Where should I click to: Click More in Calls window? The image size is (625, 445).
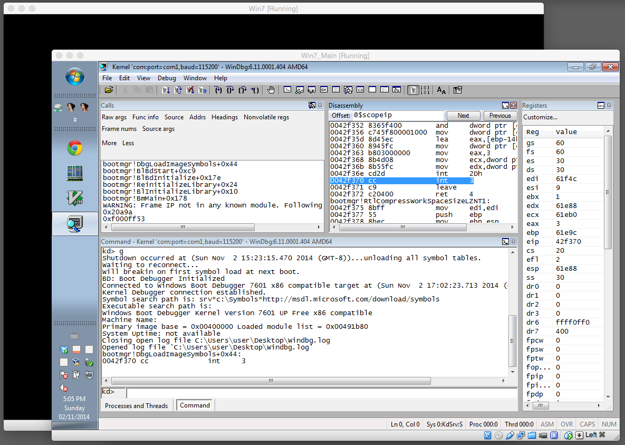click(109, 143)
